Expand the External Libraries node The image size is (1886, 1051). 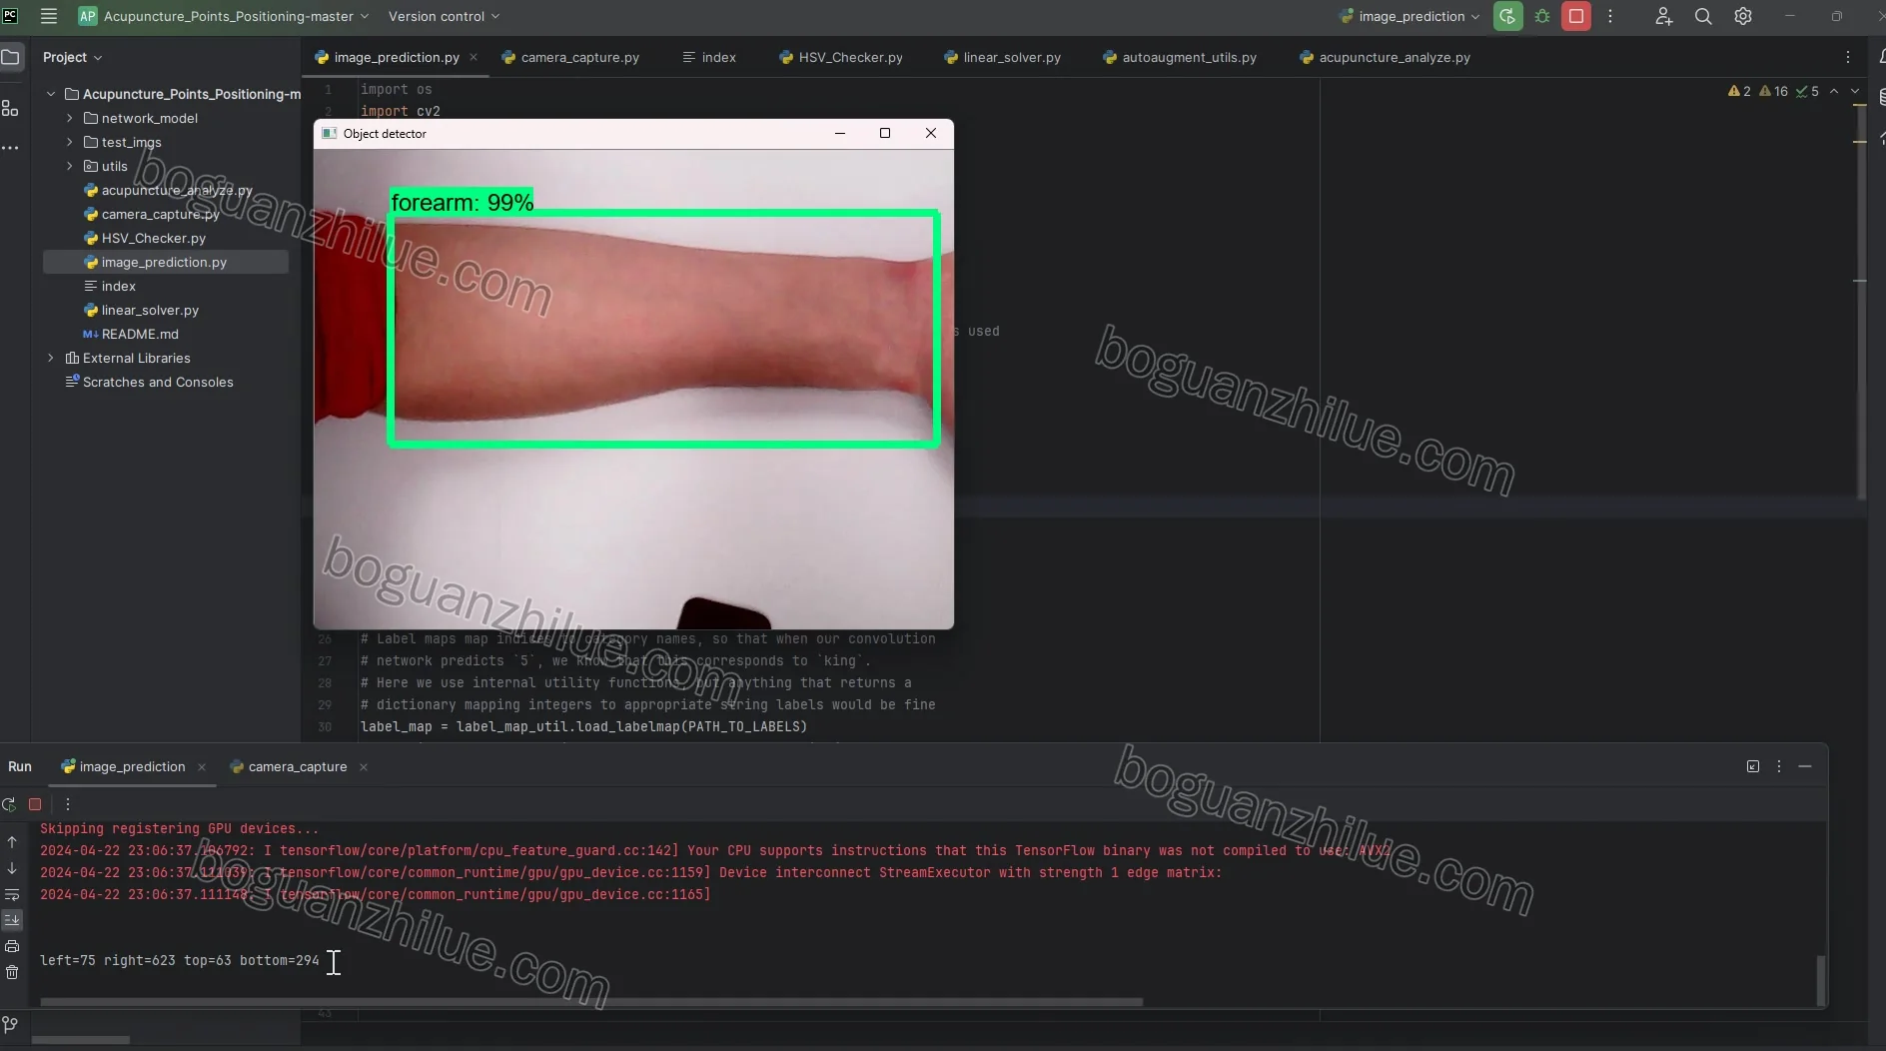coord(51,358)
